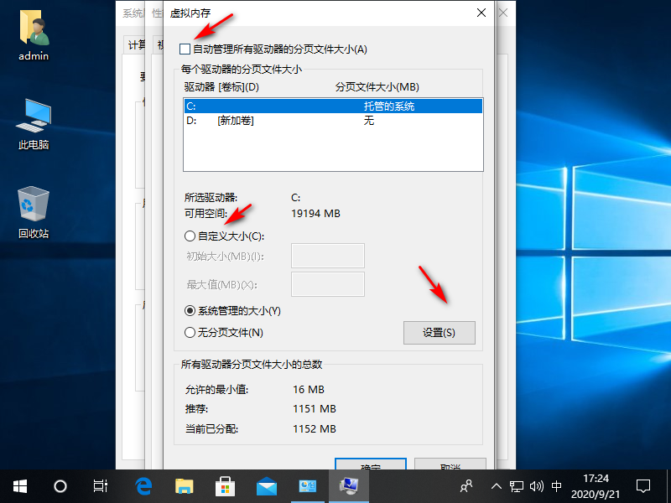
Task: Click the speaker icon in the system tray
Action: point(537,485)
